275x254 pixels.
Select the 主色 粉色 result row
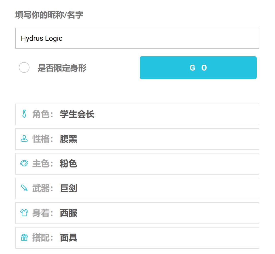click(137, 164)
